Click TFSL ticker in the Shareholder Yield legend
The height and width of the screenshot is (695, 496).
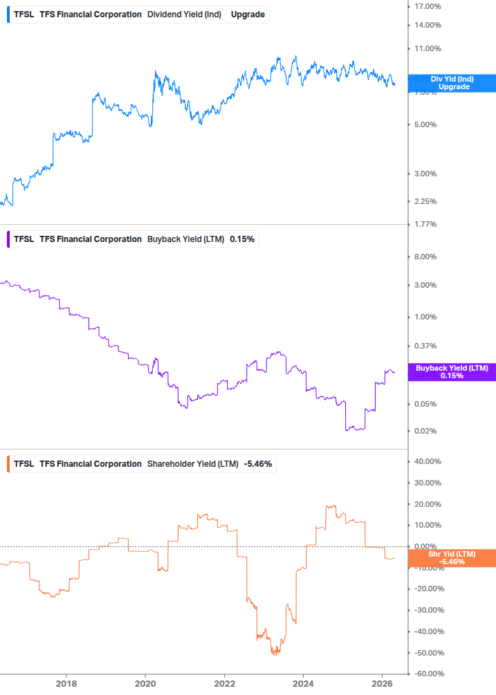24,464
